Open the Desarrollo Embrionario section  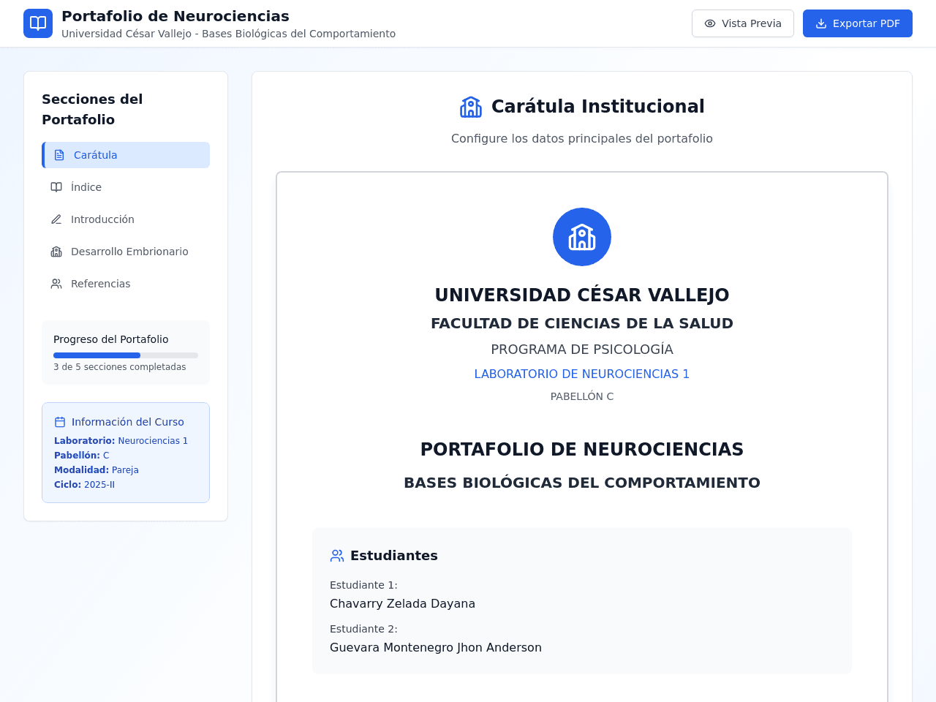click(x=126, y=252)
